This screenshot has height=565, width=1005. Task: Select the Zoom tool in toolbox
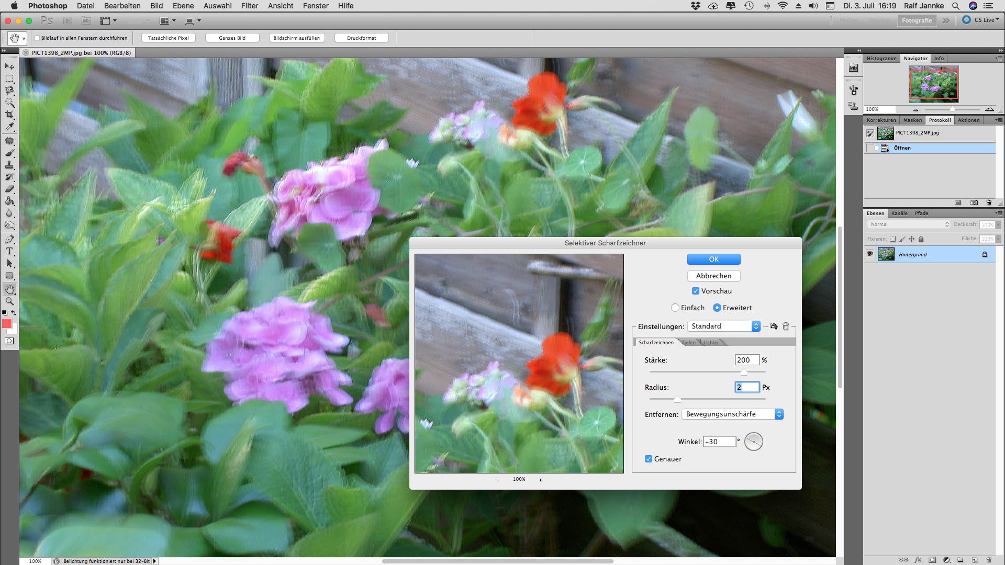click(9, 302)
